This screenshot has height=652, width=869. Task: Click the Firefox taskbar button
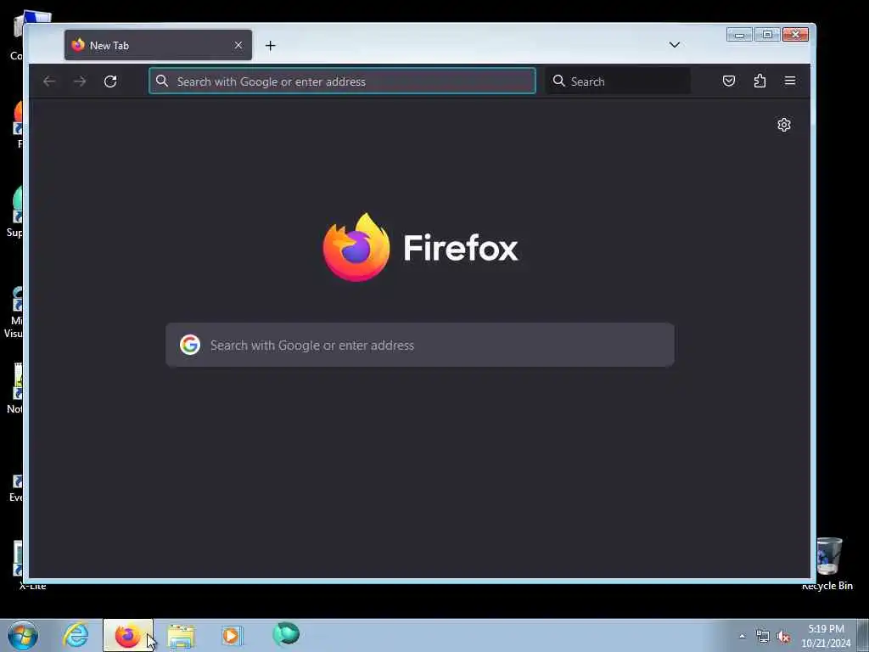(x=128, y=635)
